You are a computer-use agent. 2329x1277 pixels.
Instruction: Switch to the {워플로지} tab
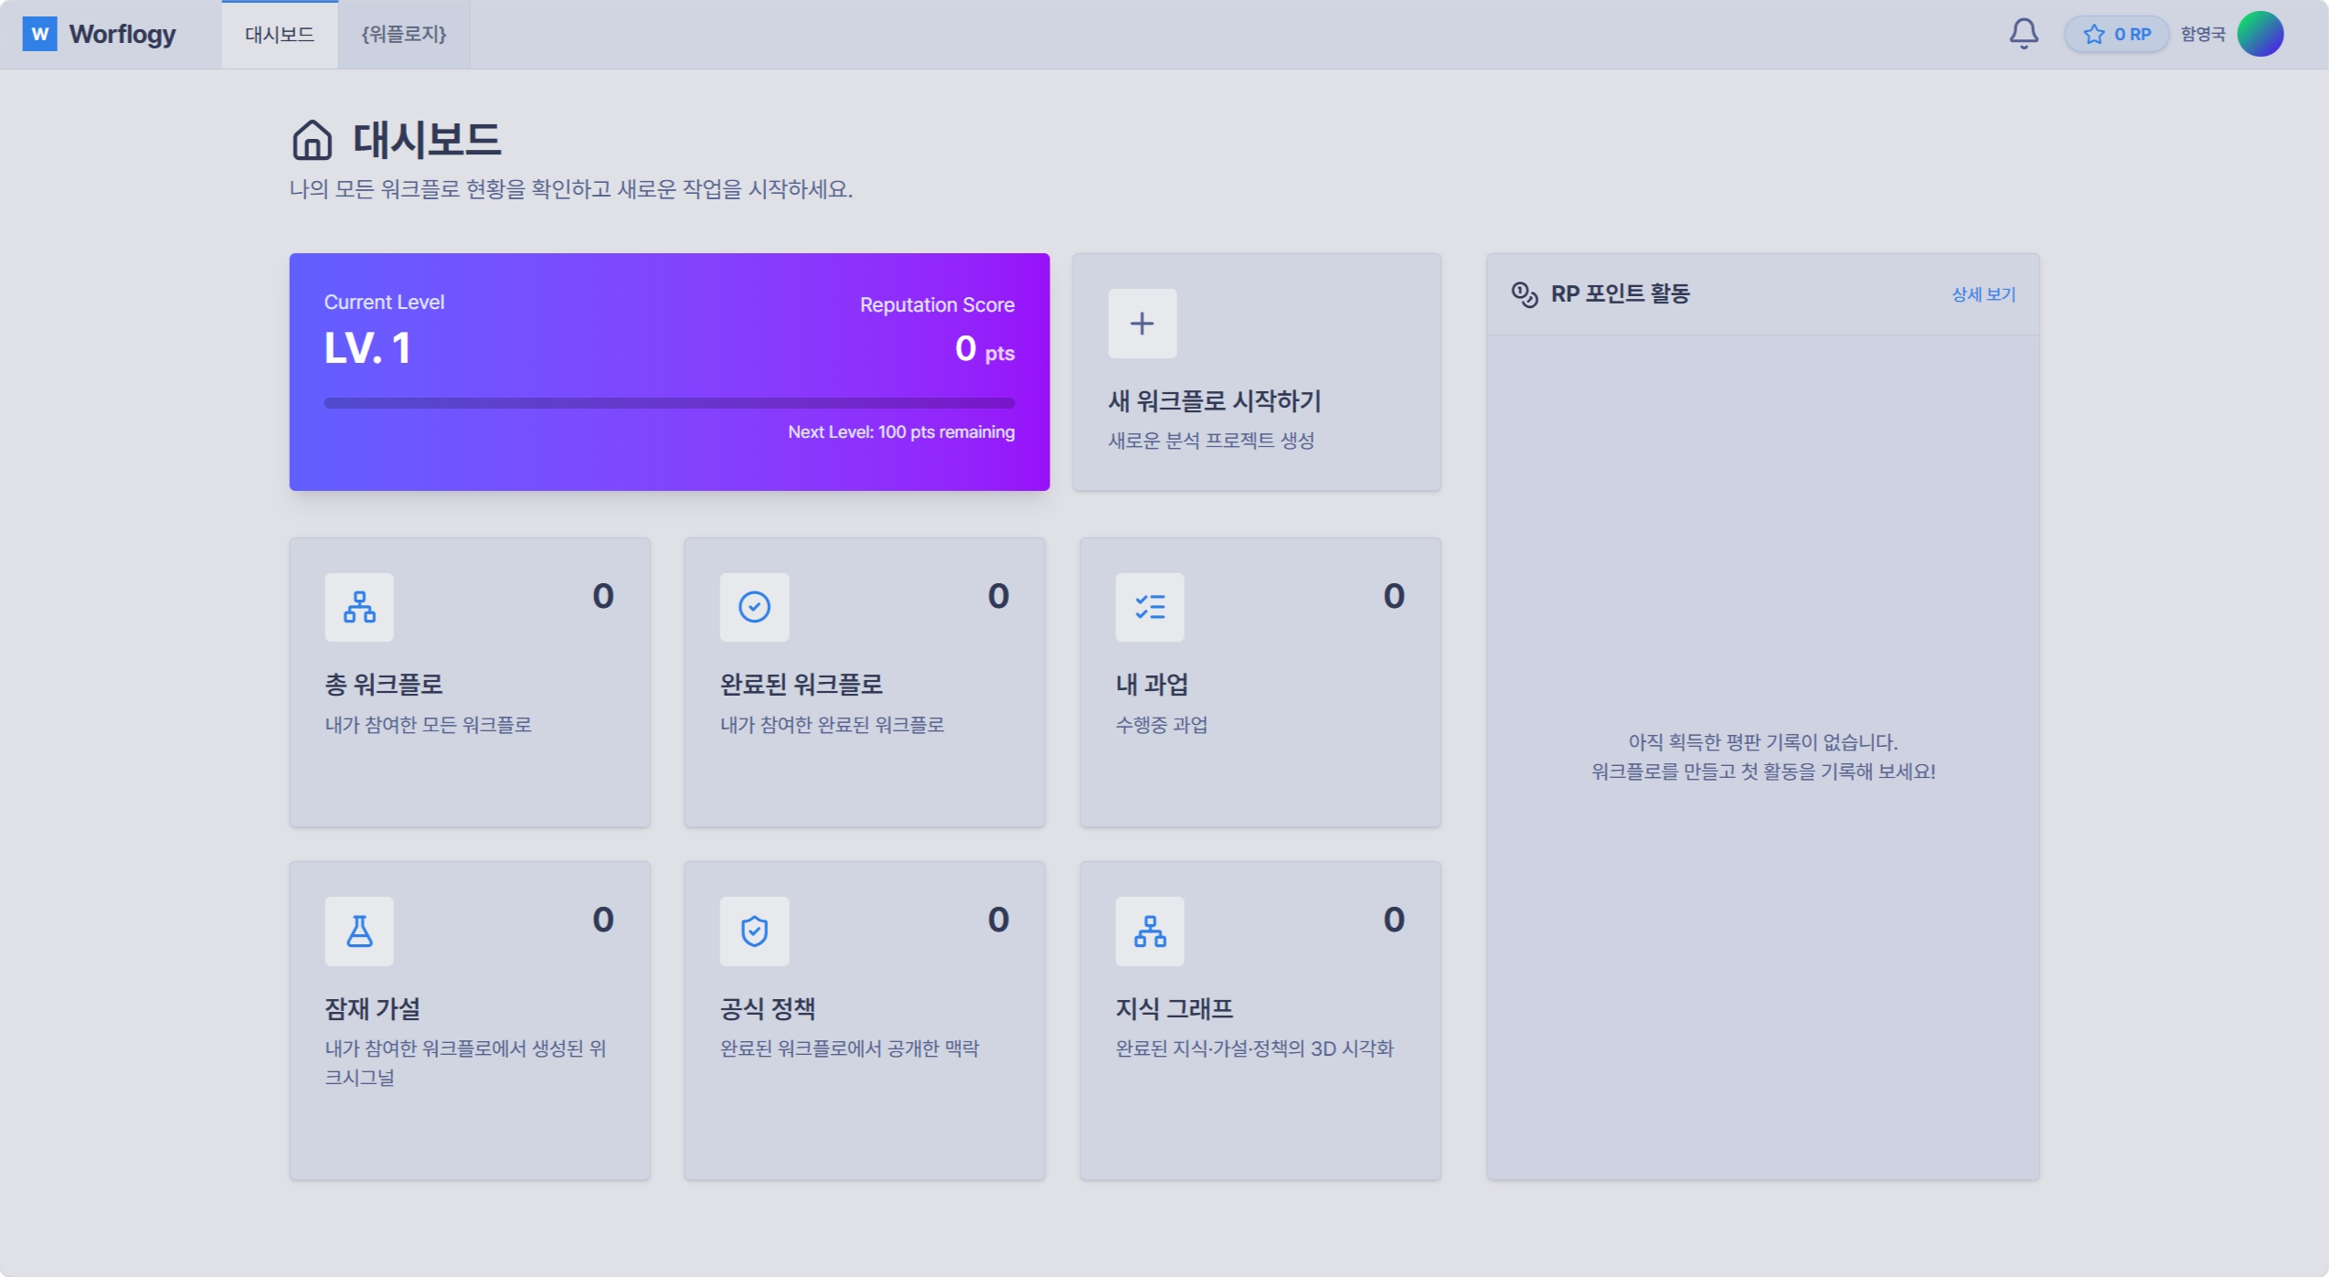404,35
